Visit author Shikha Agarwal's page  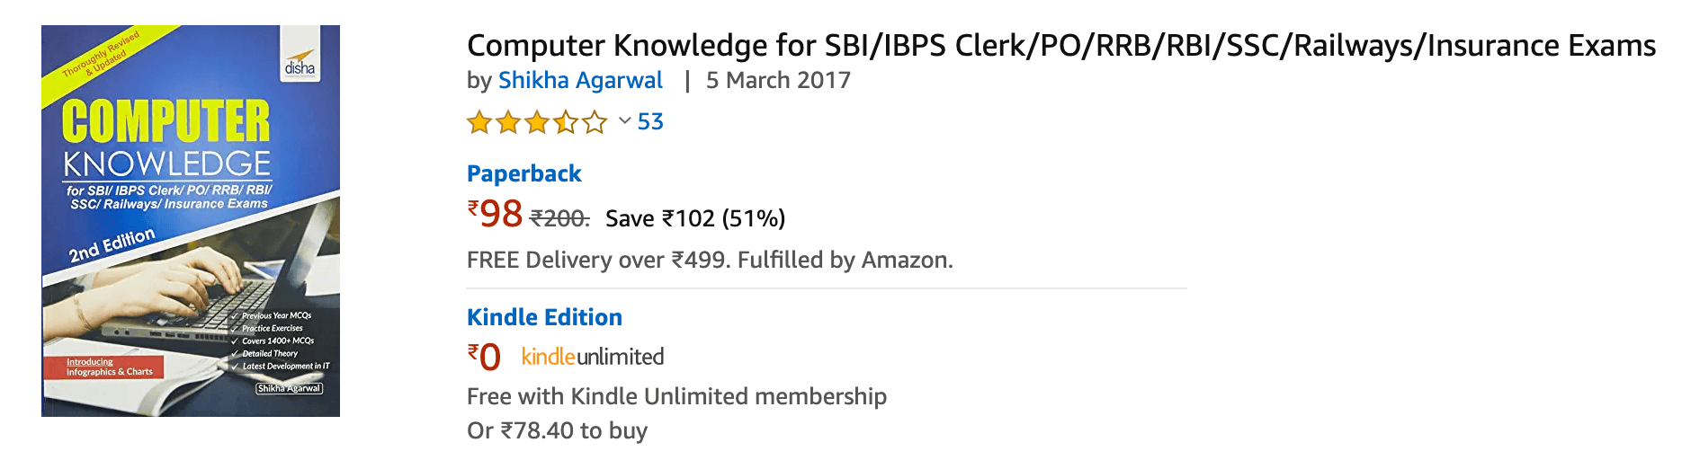pyautogui.click(x=580, y=80)
